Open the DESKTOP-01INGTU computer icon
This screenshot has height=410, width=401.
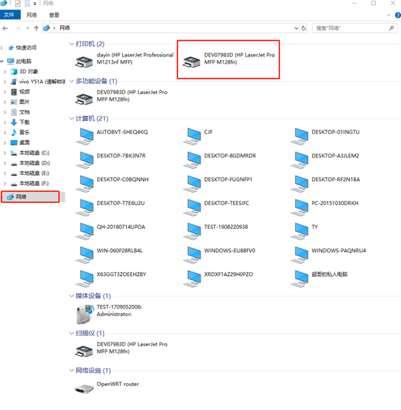coord(300,136)
